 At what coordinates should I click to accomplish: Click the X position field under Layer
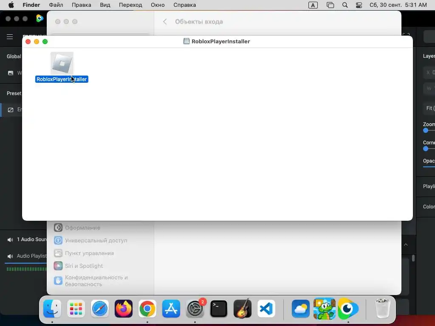point(429,72)
